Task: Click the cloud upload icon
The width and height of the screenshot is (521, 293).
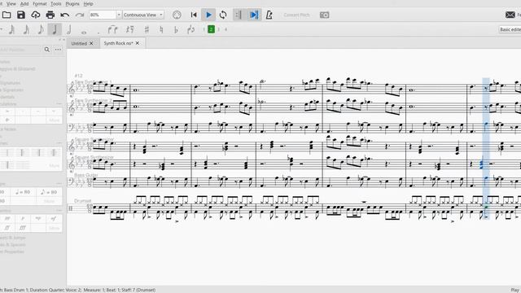Action: tap(36, 15)
